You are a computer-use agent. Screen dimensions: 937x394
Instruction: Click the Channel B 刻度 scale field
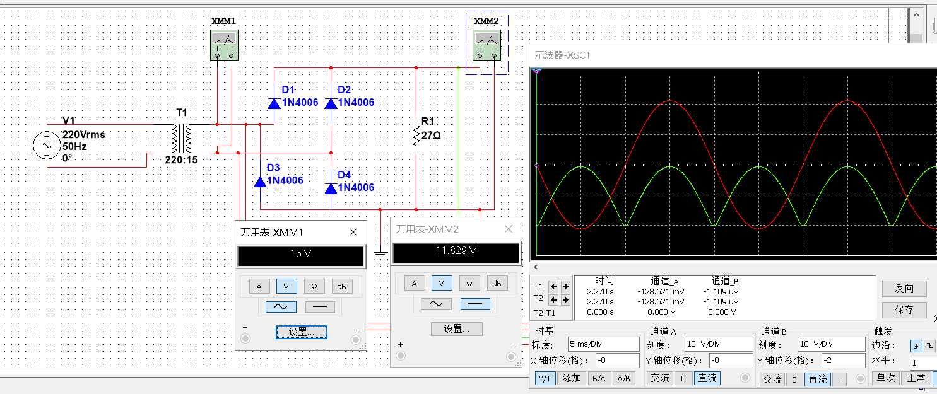pos(831,344)
